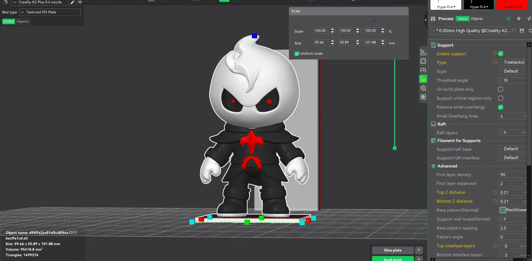532x261 pixels.
Task: Click the Process sliders icon
Action: [x=433, y=19]
